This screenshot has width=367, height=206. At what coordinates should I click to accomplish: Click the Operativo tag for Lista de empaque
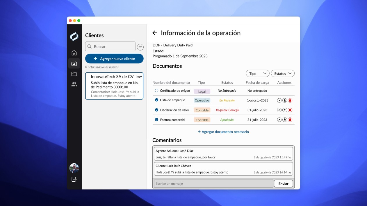(x=202, y=100)
